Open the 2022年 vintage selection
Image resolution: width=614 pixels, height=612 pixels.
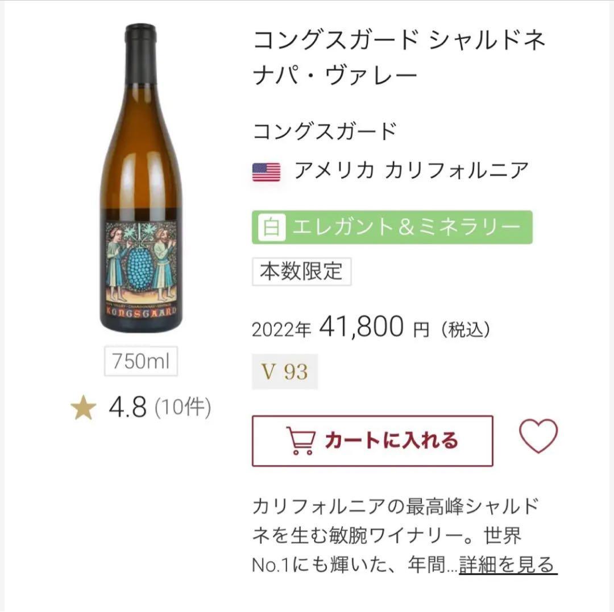281,328
